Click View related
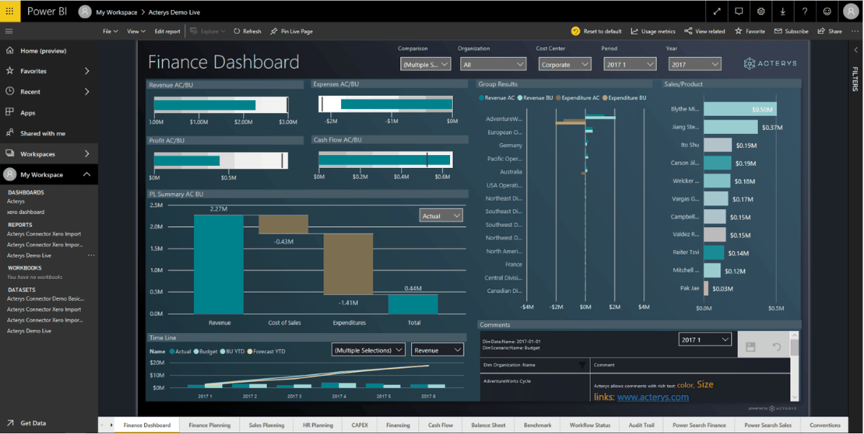This screenshot has width=864, height=434. 705,32
